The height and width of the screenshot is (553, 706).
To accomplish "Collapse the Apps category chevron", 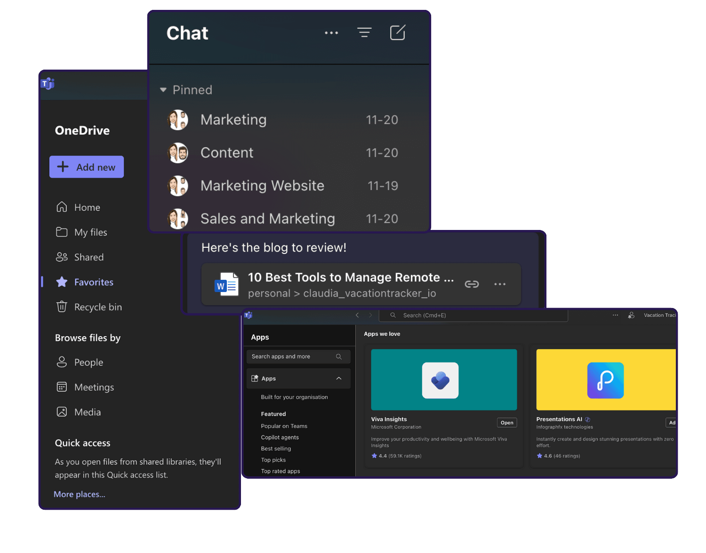I will tap(339, 379).
